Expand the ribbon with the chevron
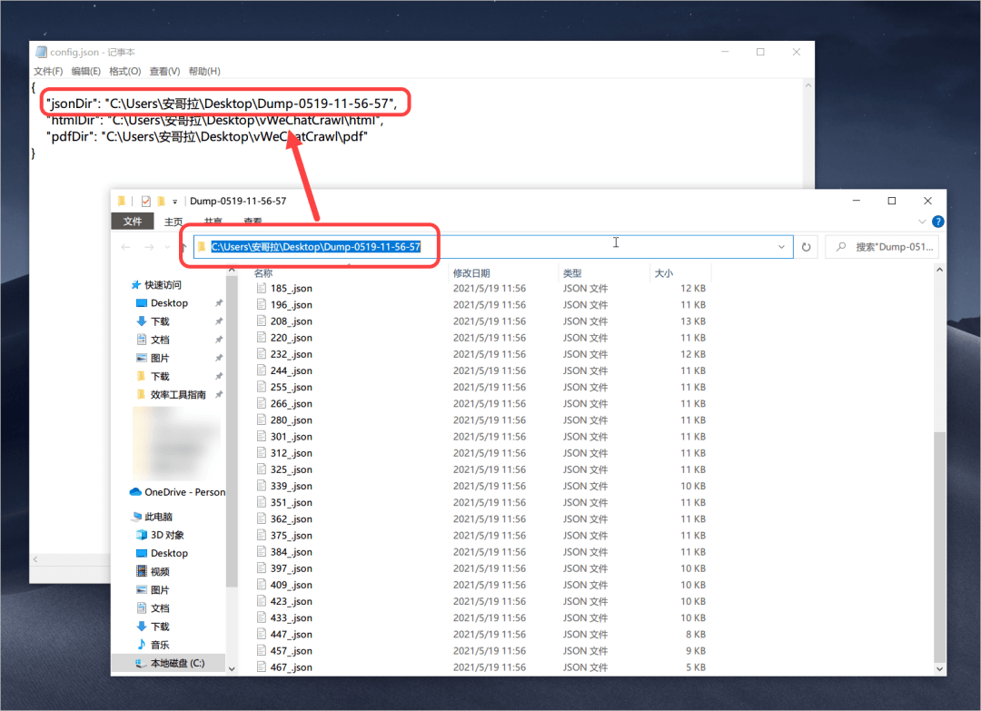The height and width of the screenshot is (711, 981). (922, 222)
